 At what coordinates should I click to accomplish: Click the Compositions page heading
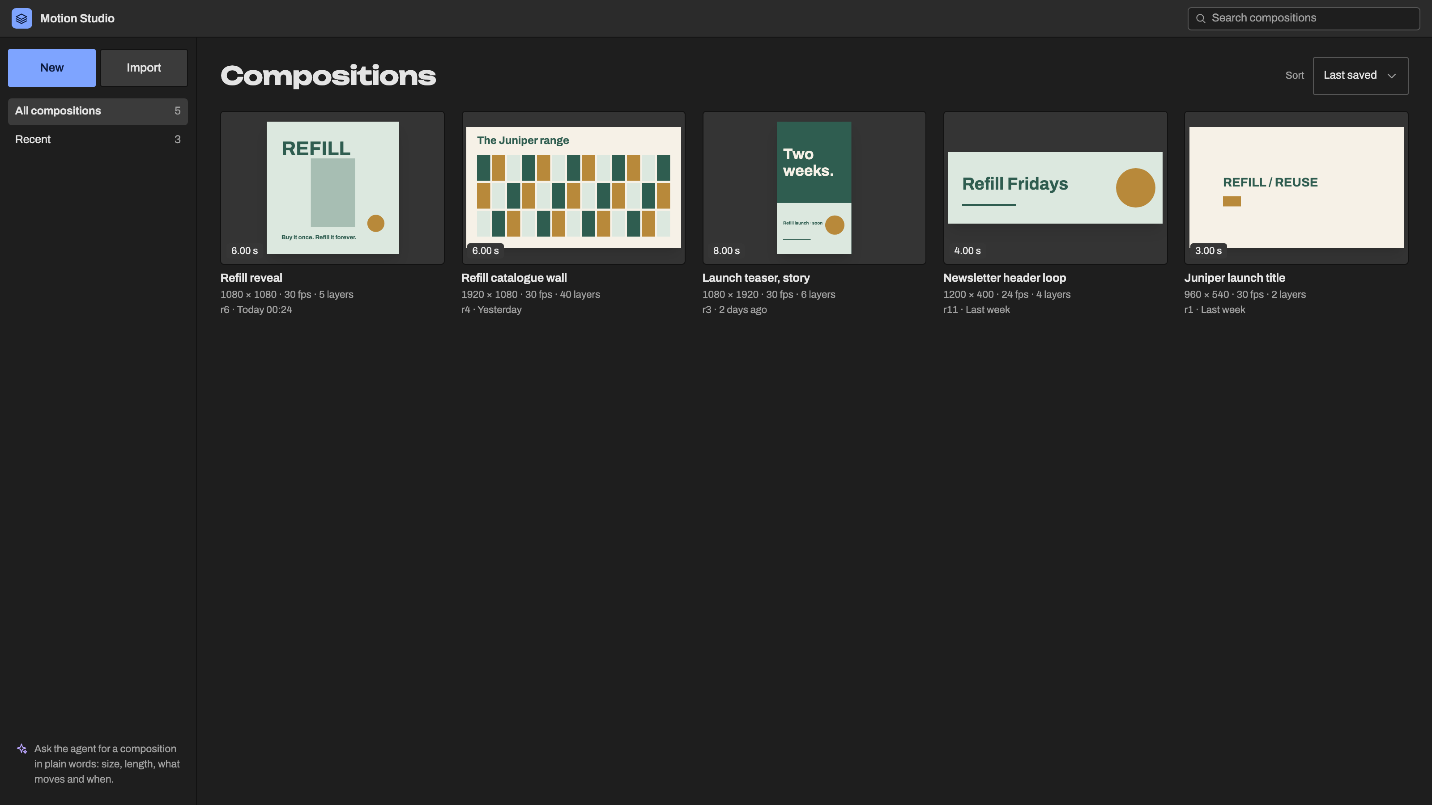tap(328, 76)
